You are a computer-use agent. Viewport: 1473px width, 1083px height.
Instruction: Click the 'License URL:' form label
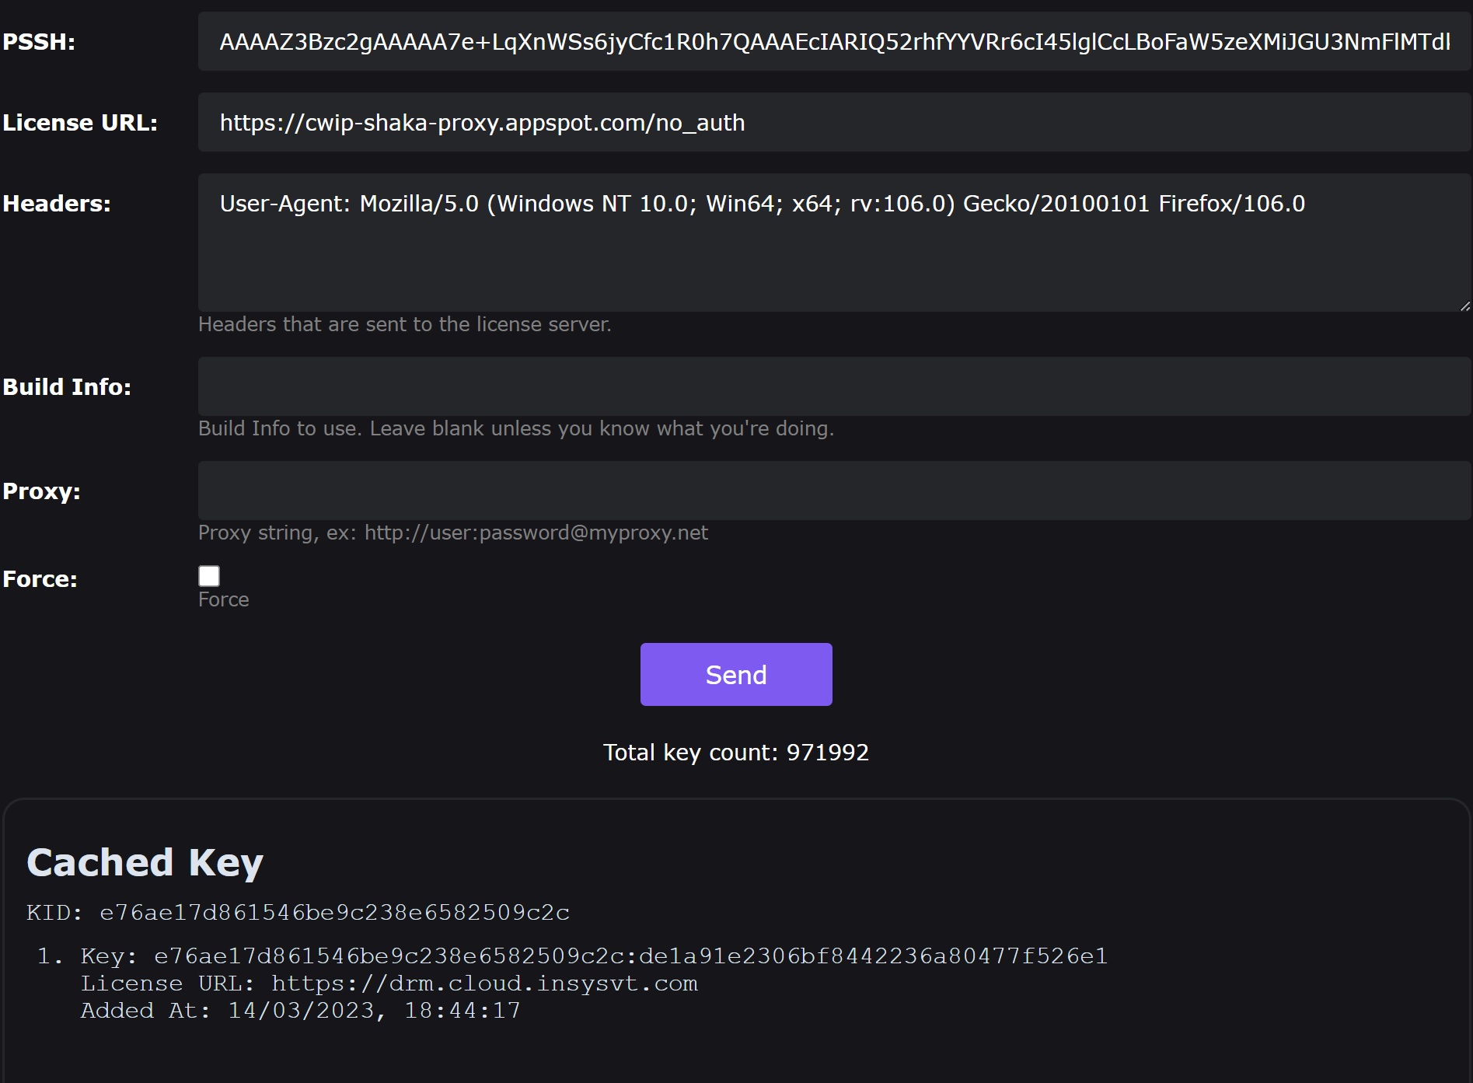[80, 123]
